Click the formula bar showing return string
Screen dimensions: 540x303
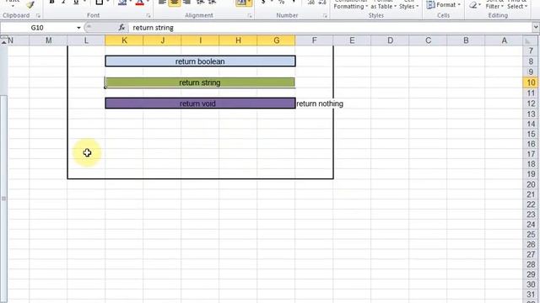(330, 28)
